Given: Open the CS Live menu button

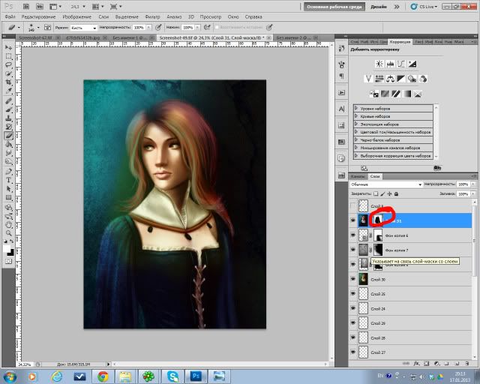Looking at the screenshot, I should coord(424,7).
